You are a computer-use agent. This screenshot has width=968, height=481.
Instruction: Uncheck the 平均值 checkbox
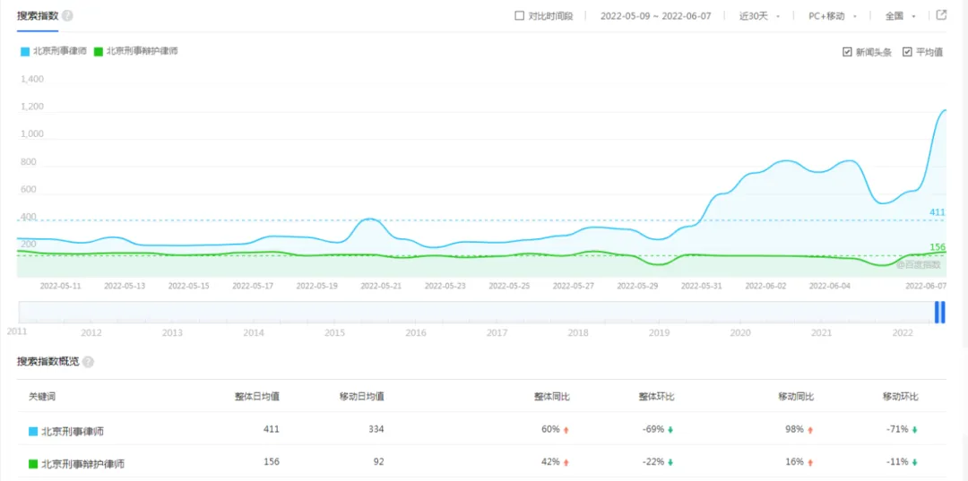(907, 52)
